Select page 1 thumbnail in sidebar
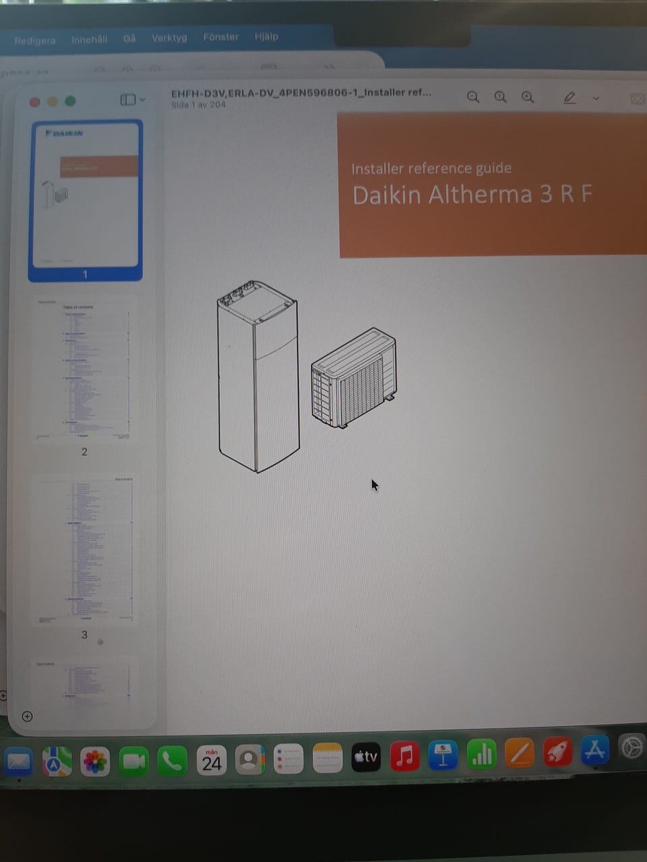Image resolution: width=647 pixels, height=862 pixels. [x=86, y=195]
